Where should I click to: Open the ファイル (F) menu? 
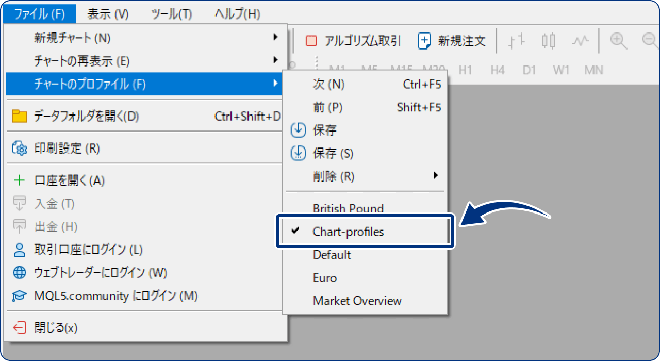pos(40,14)
